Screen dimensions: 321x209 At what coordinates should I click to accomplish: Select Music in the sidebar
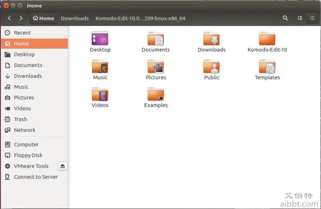pos(35,87)
